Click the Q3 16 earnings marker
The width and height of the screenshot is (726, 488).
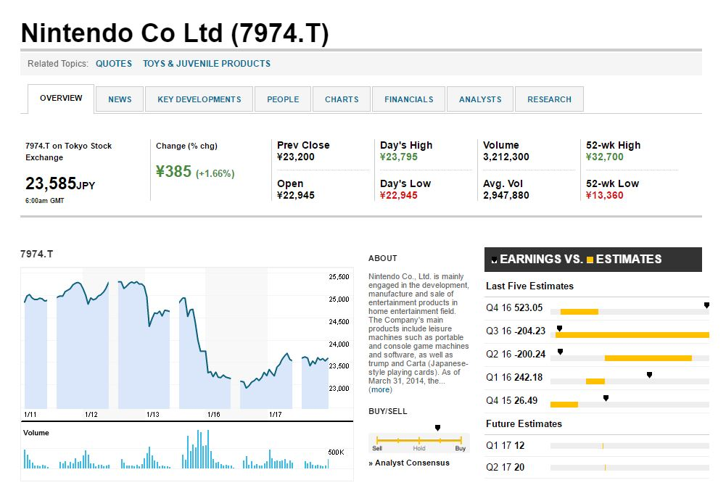[559, 328]
